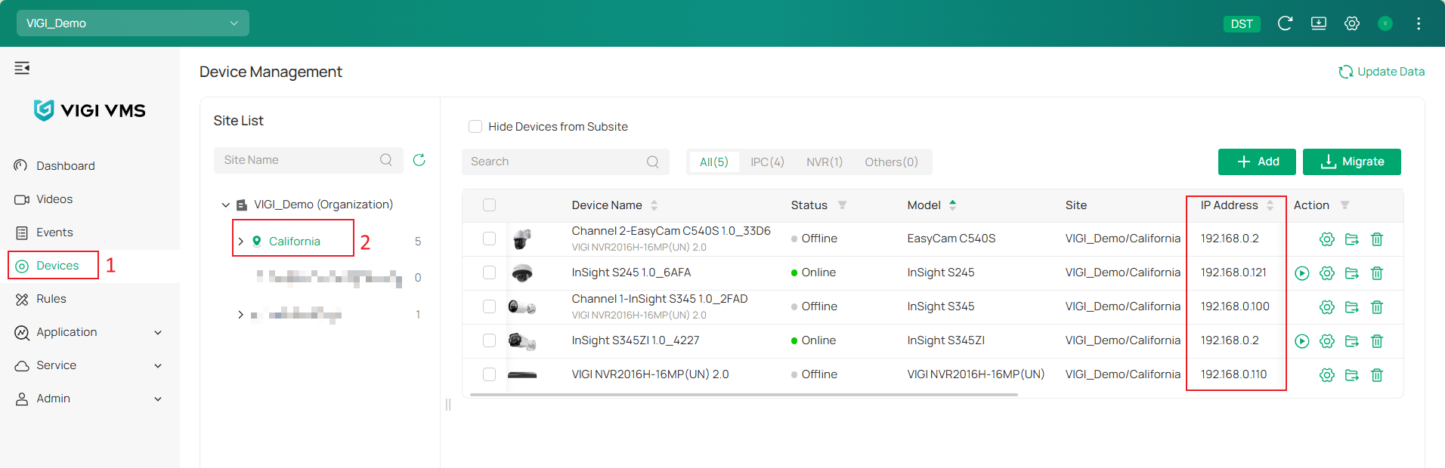Migrate the VIGI NVR2016H device icon

pos(1352,375)
